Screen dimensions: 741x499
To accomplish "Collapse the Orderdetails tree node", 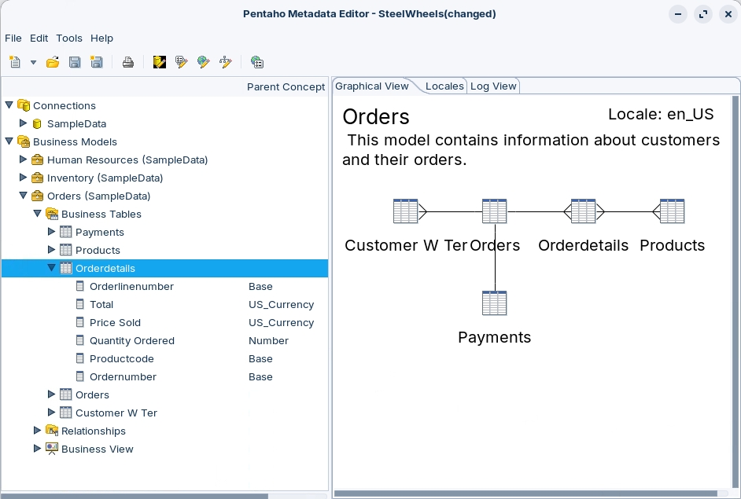I will pyautogui.click(x=52, y=268).
